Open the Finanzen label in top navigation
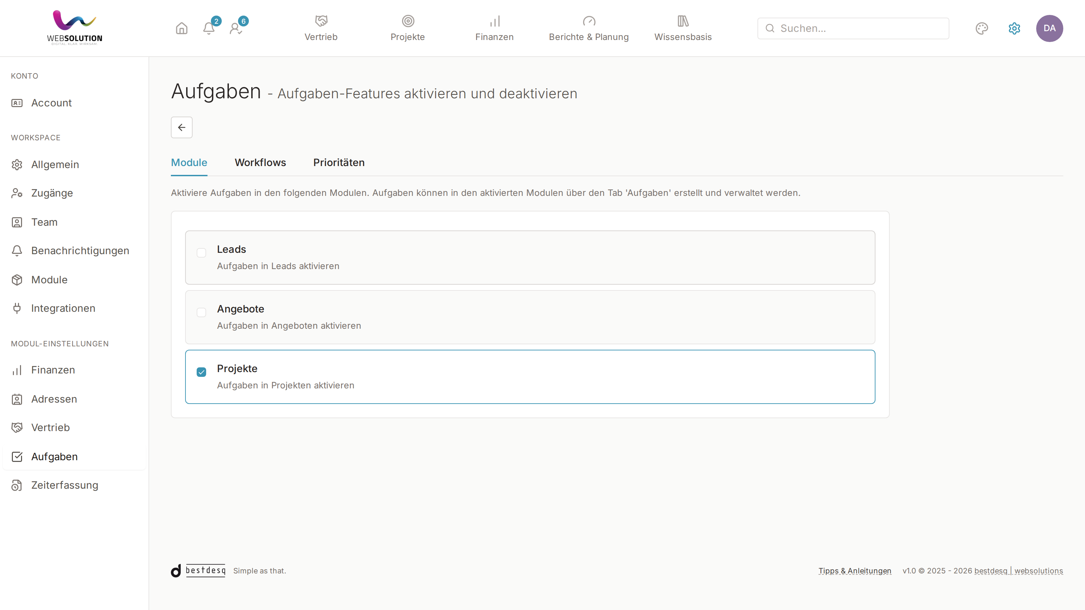The image size is (1085, 610). pos(494,37)
